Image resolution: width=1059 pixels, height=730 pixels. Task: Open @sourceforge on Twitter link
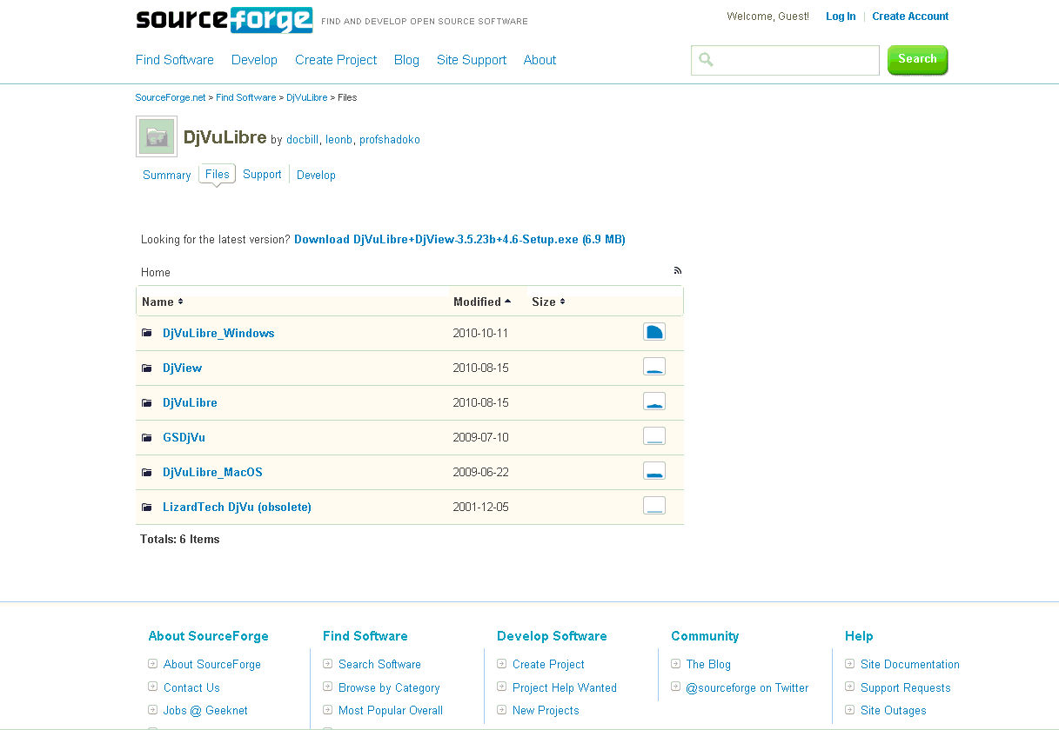(x=747, y=687)
